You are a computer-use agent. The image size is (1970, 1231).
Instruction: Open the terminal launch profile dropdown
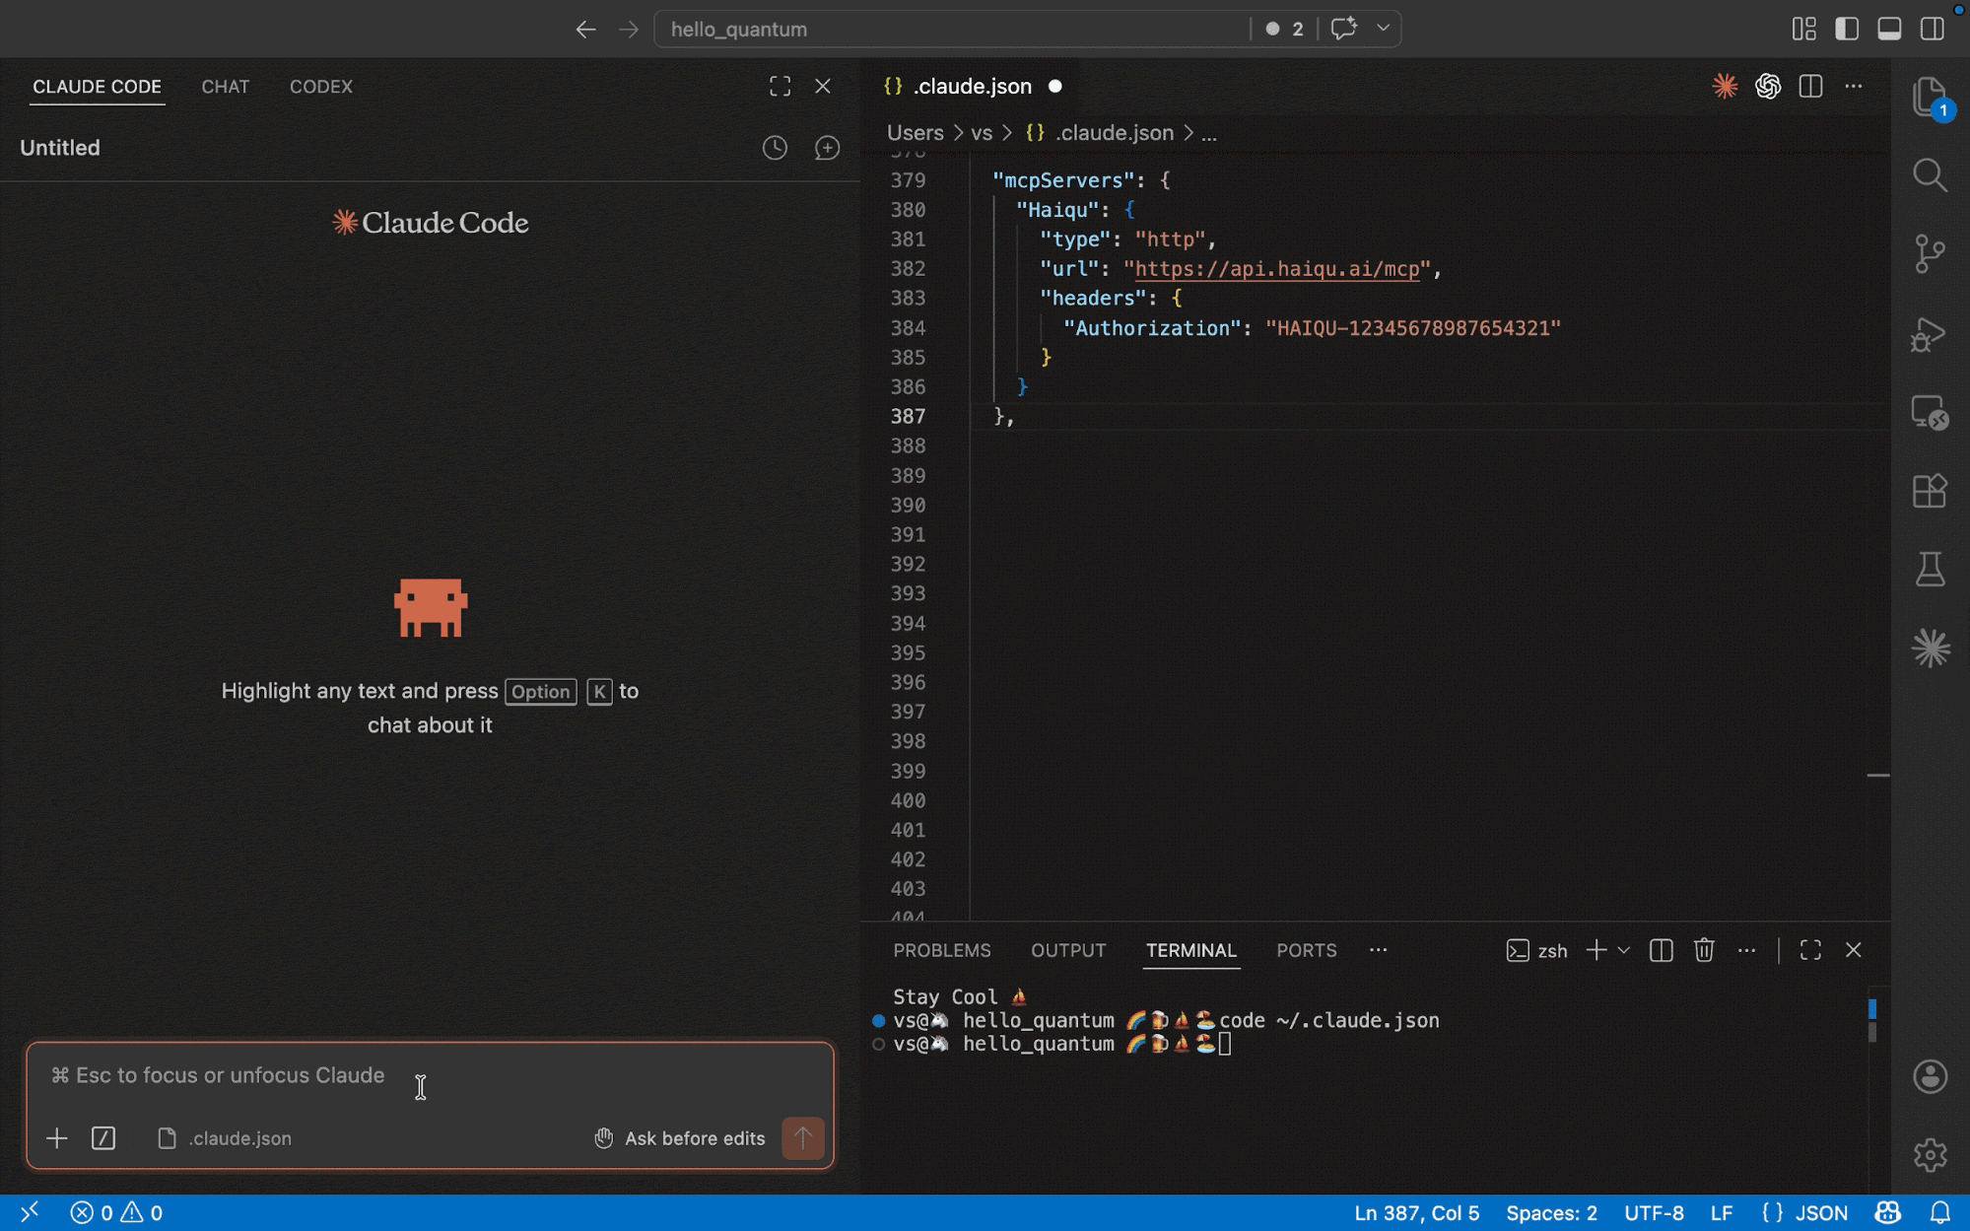point(1624,950)
